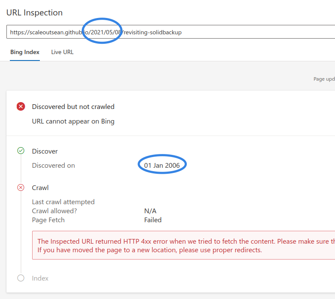Click the Page updated text at right
The image size is (335, 299).
324,79
